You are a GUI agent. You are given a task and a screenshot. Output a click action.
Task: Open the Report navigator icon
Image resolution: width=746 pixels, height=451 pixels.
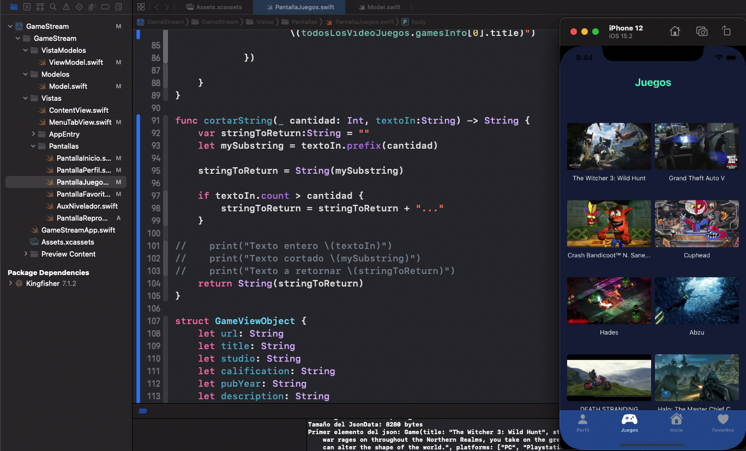click(118, 7)
